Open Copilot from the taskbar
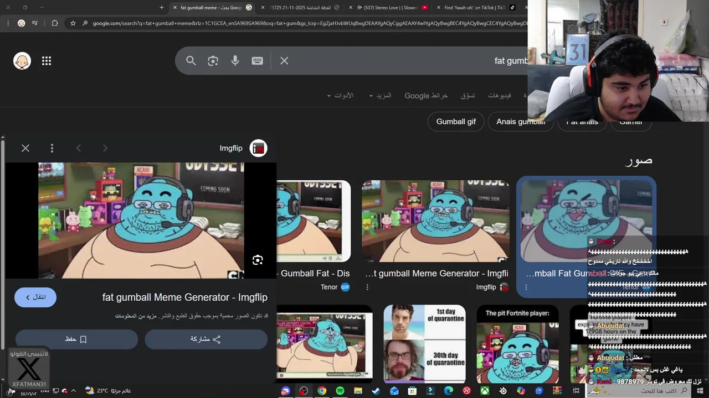Viewport: 709px width, 398px height. (521, 391)
